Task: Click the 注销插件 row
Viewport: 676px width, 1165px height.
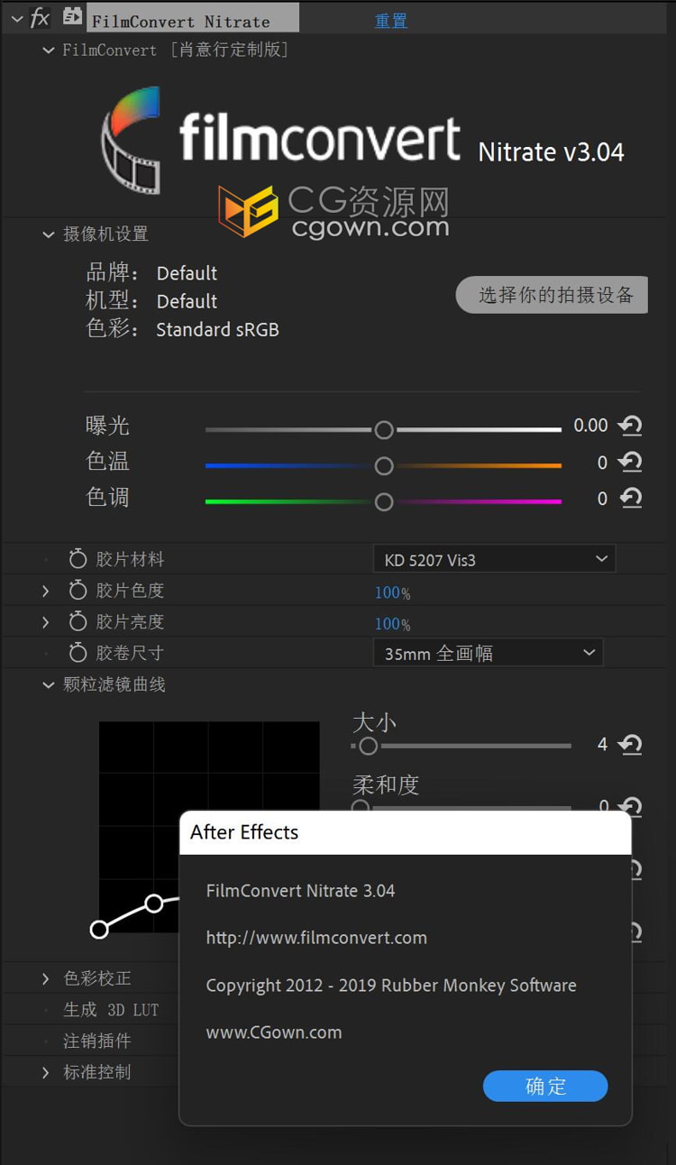Action: coord(96,1041)
